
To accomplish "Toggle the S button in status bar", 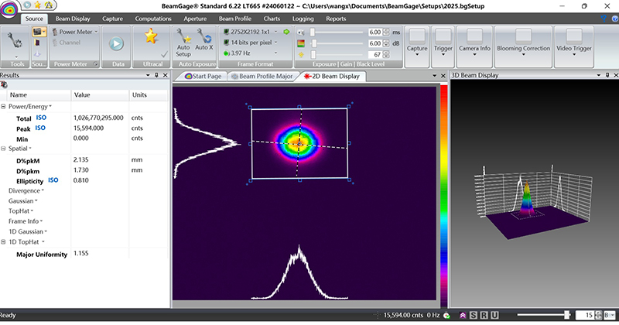I will coord(473,315).
